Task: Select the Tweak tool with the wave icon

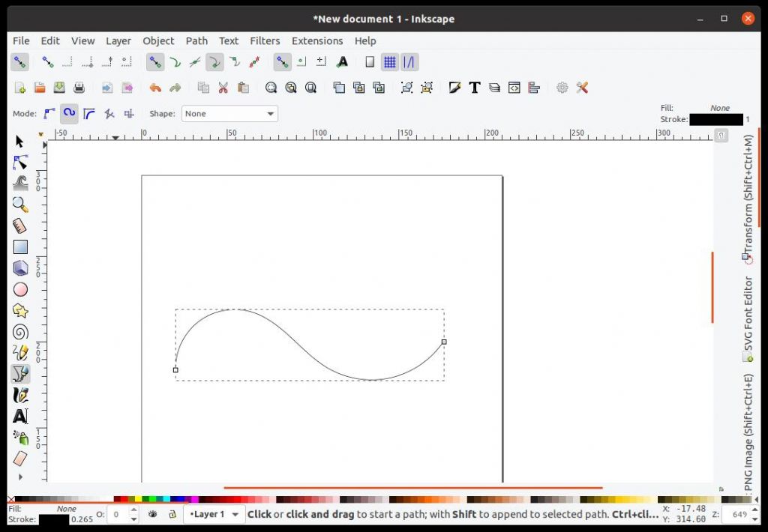Action: tap(20, 184)
